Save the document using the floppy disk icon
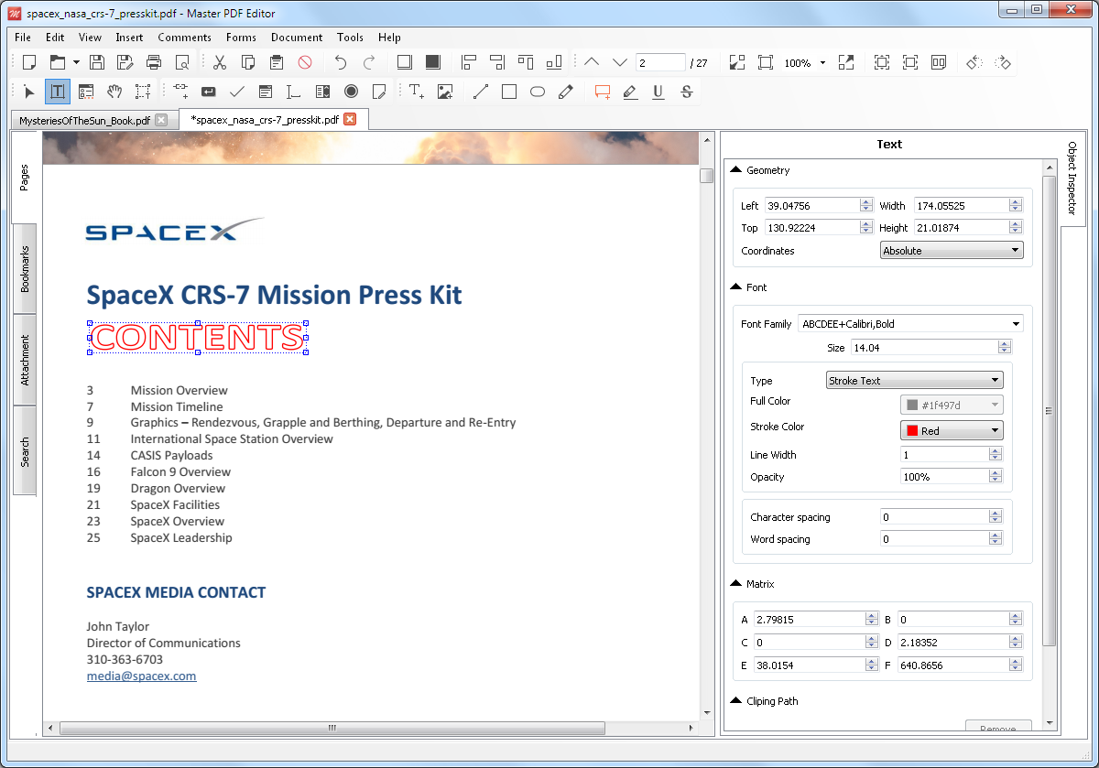This screenshot has height=768, width=1099. point(97,62)
